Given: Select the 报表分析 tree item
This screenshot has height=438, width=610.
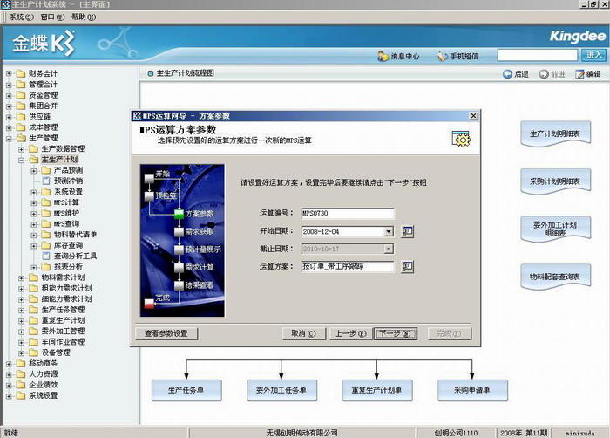Looking at the screenshot, I should [68, 267].
